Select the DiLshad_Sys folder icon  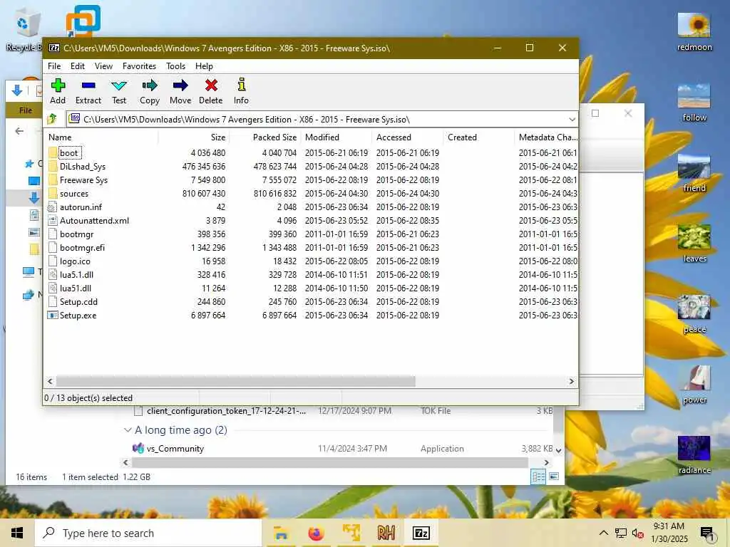(x=53, y=166)
